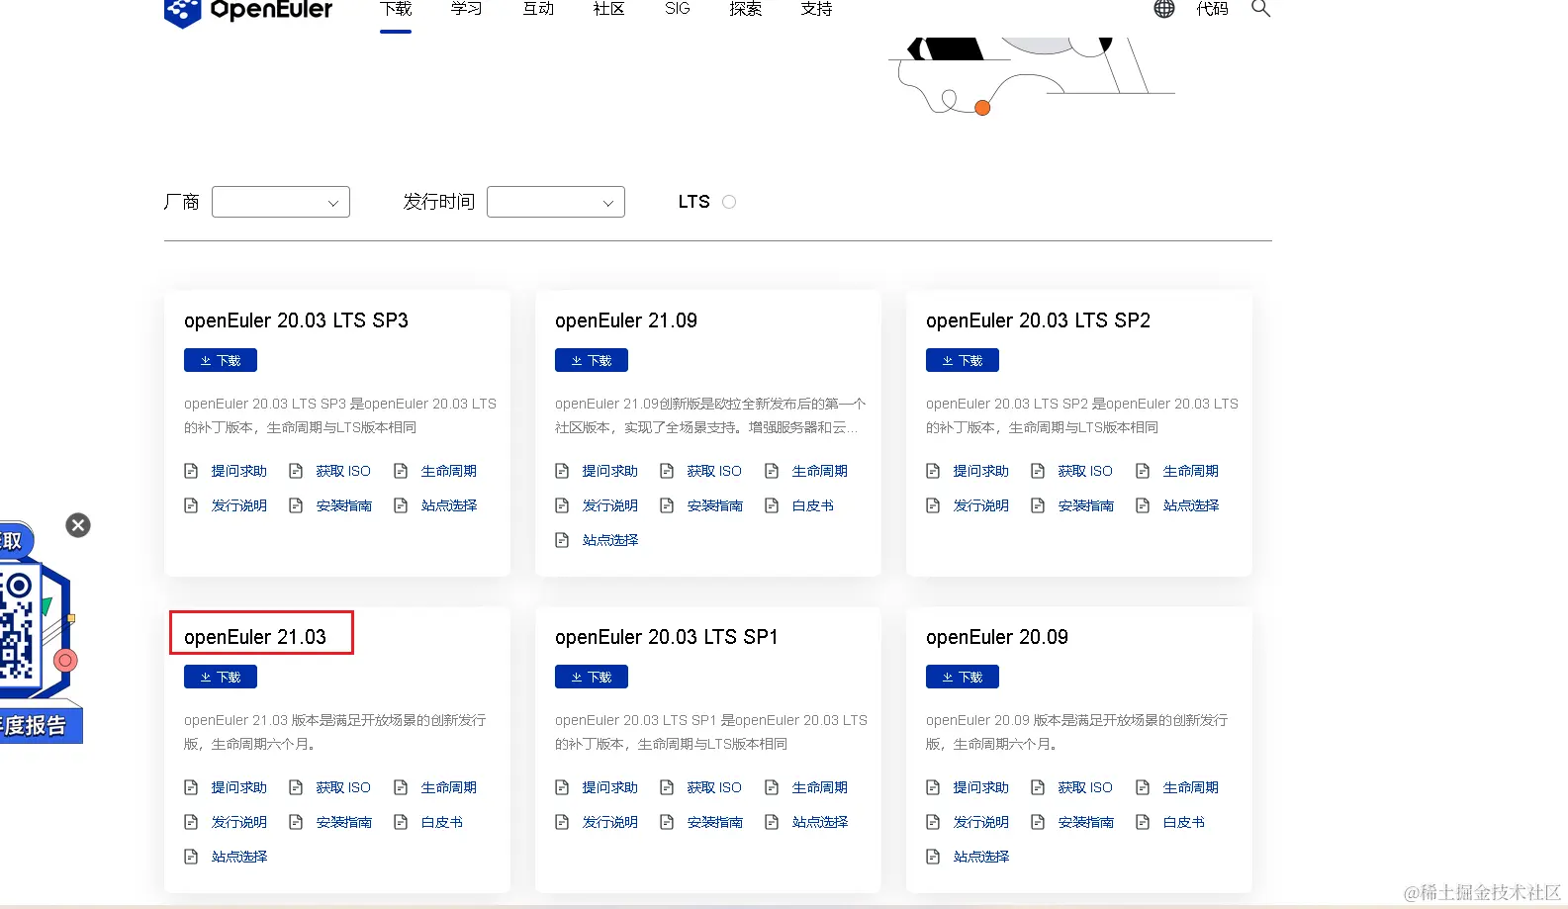Viewport: 1568px width, 909px height.
Task: Download openEuler 20.03 LTS SP2
Action: (x=963, y=360)
